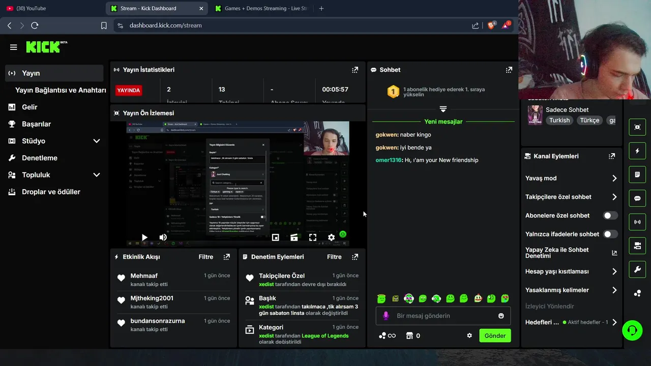Toggle stream preview widget in the right sidebar
This screenshot has height=366, width=651.
click(x=637, y=127)
